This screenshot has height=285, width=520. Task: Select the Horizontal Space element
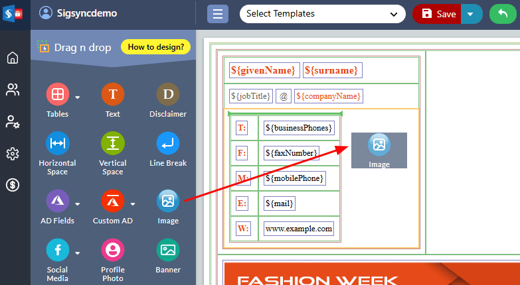[x=57, y=144]
